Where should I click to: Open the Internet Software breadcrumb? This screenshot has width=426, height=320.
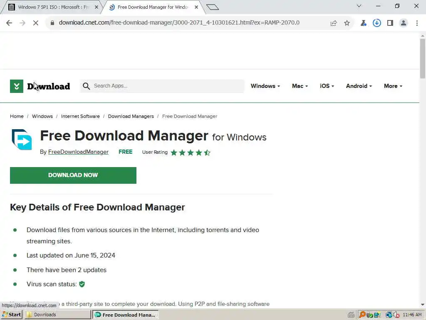click(x=80, y=117)
